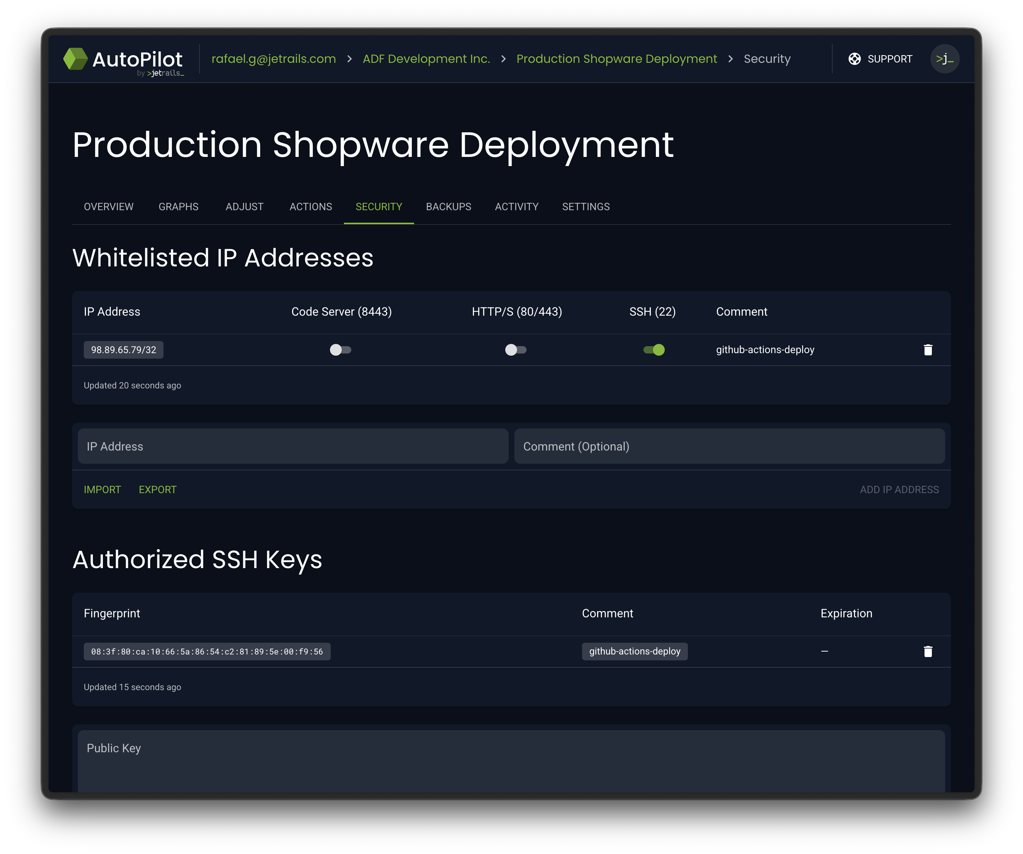View the Activity tab

click(516, 207)
